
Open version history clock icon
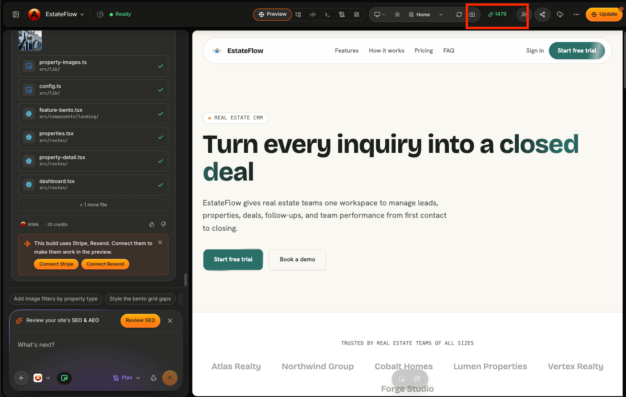point(100,14)
